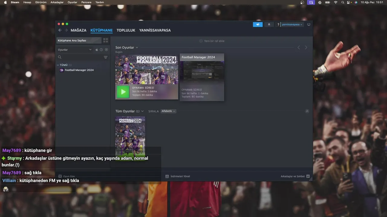
Task: Toggle the macOS (Apple) games filter
Action: click(97, 50)
